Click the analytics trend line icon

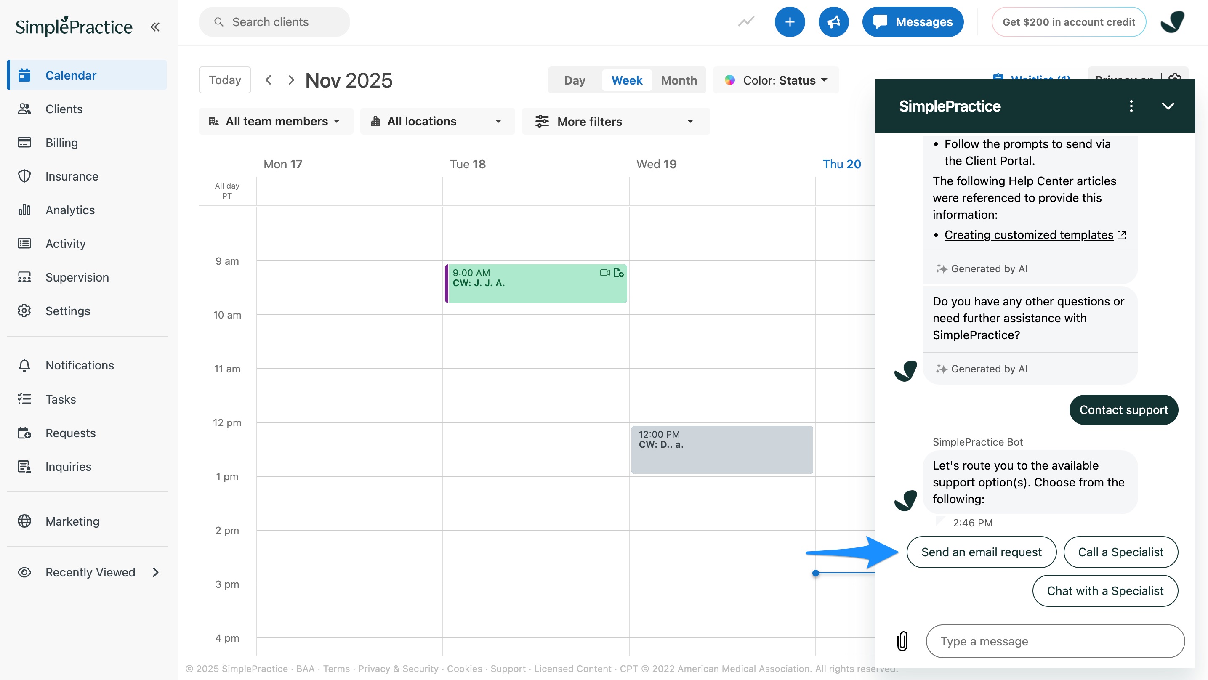click(x=745, y=21)
